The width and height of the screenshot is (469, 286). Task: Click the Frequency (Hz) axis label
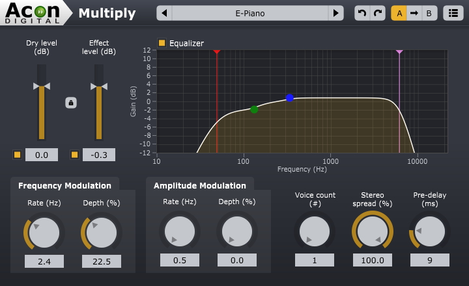pyautogui.click(x=302, y=169)
